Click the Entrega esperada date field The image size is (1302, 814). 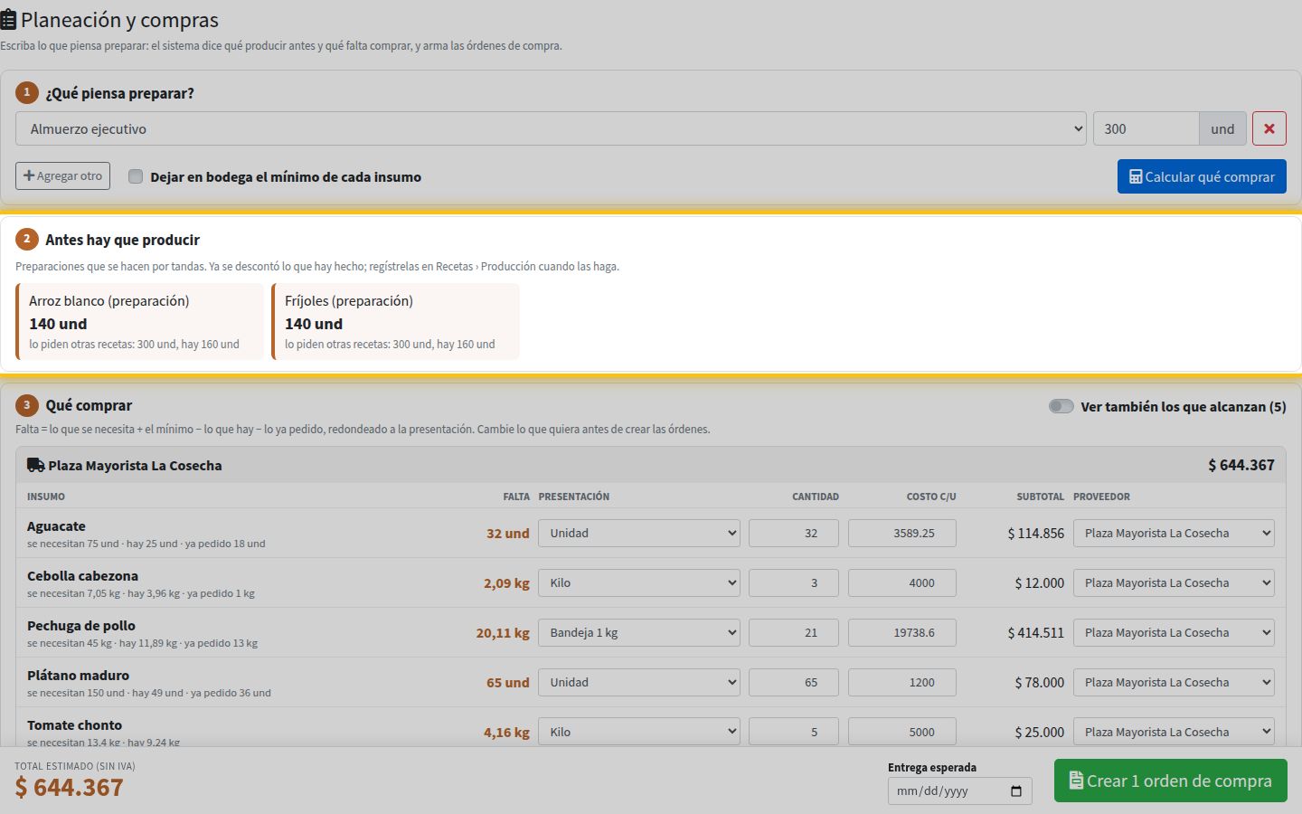(959, 791)
